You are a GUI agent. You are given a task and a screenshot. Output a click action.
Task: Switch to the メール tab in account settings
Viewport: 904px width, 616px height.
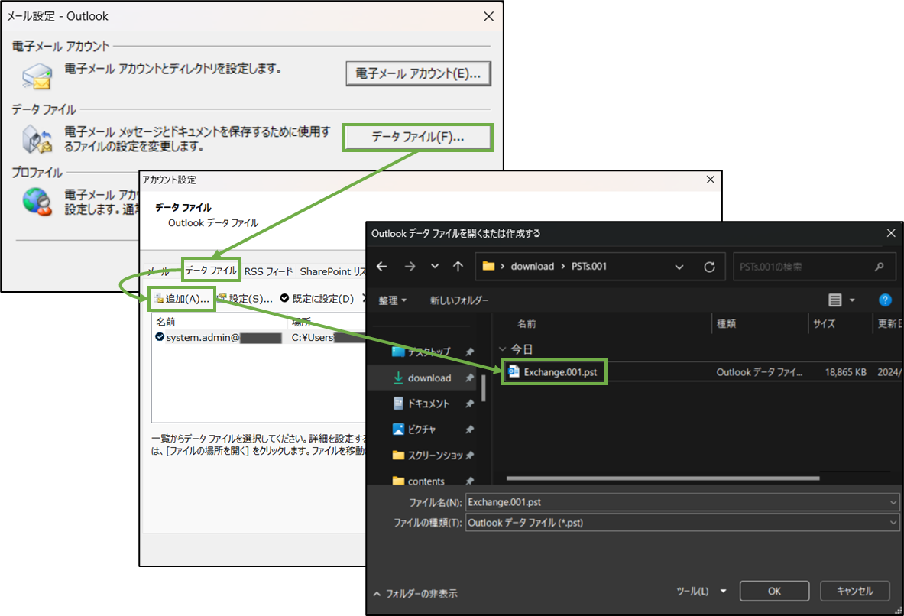point(158,271)
